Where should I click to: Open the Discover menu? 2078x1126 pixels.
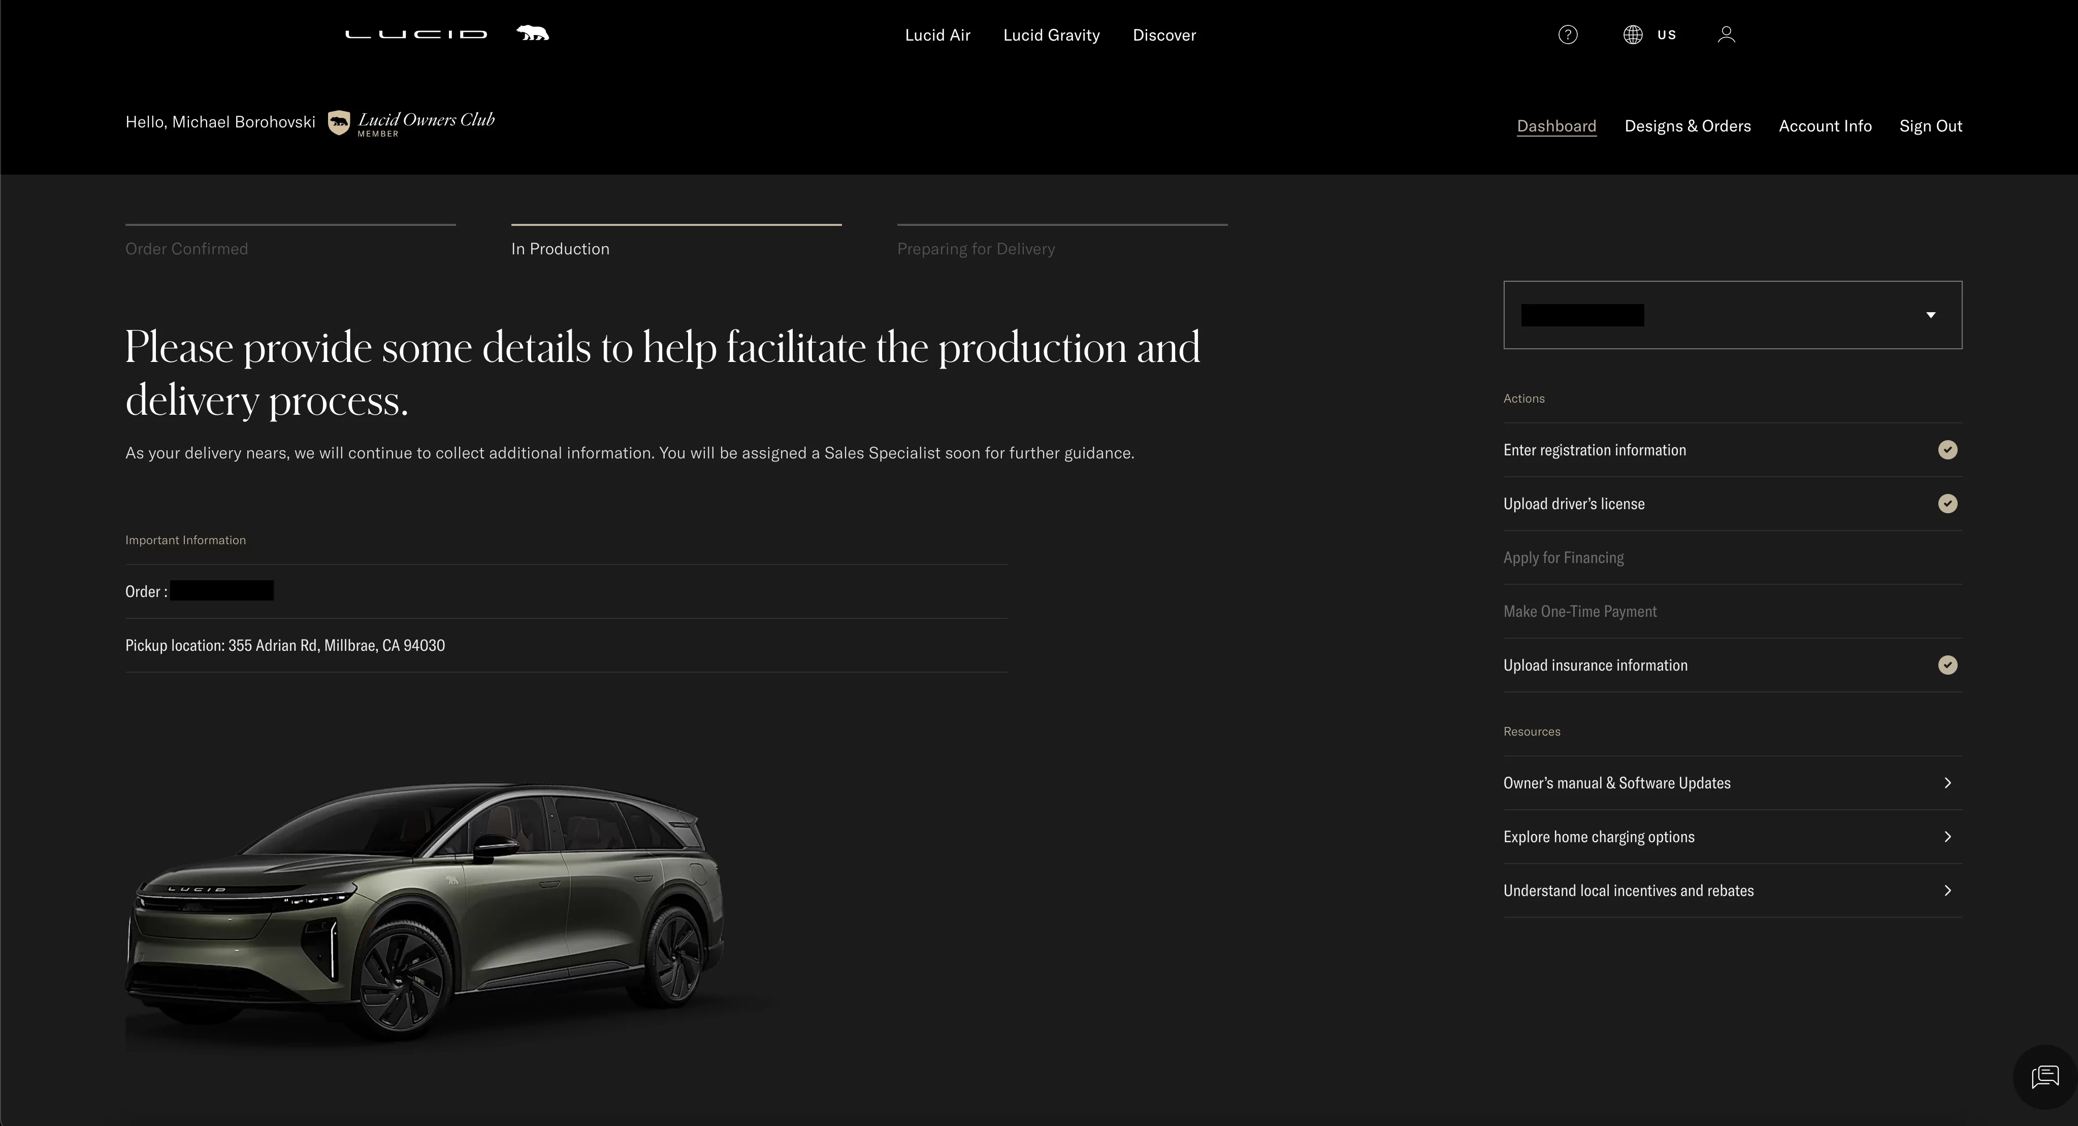[1164, 36]
